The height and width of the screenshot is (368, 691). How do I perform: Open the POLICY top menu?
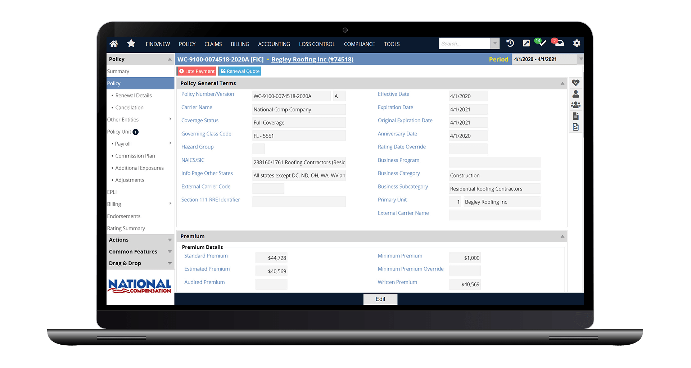(x=187, y=44)
